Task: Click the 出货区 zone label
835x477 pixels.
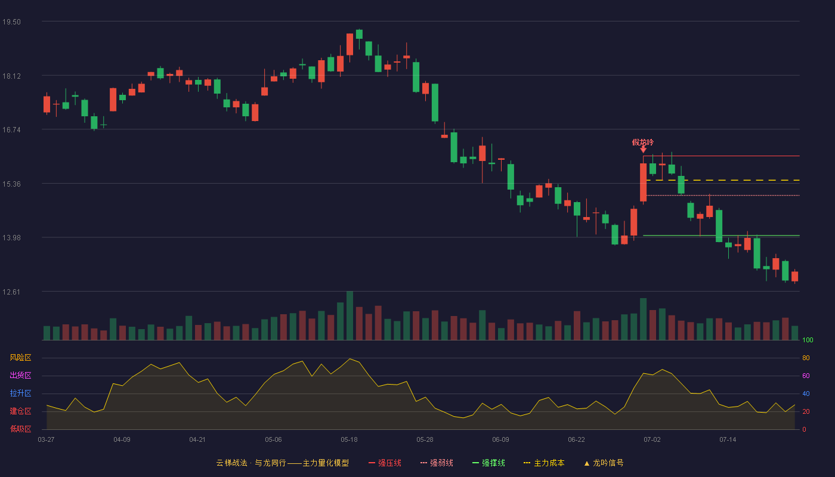Action: [x=20, y=376]
